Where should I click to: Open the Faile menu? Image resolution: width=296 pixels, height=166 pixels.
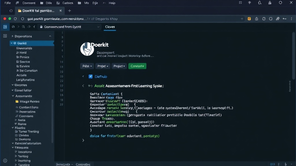[8, 3]
